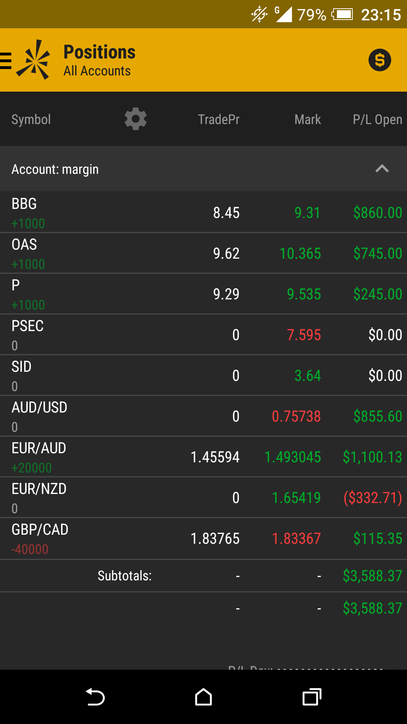The image size is (407, 724).
Task: Collapse the margin account section
Action: [382, 169]
